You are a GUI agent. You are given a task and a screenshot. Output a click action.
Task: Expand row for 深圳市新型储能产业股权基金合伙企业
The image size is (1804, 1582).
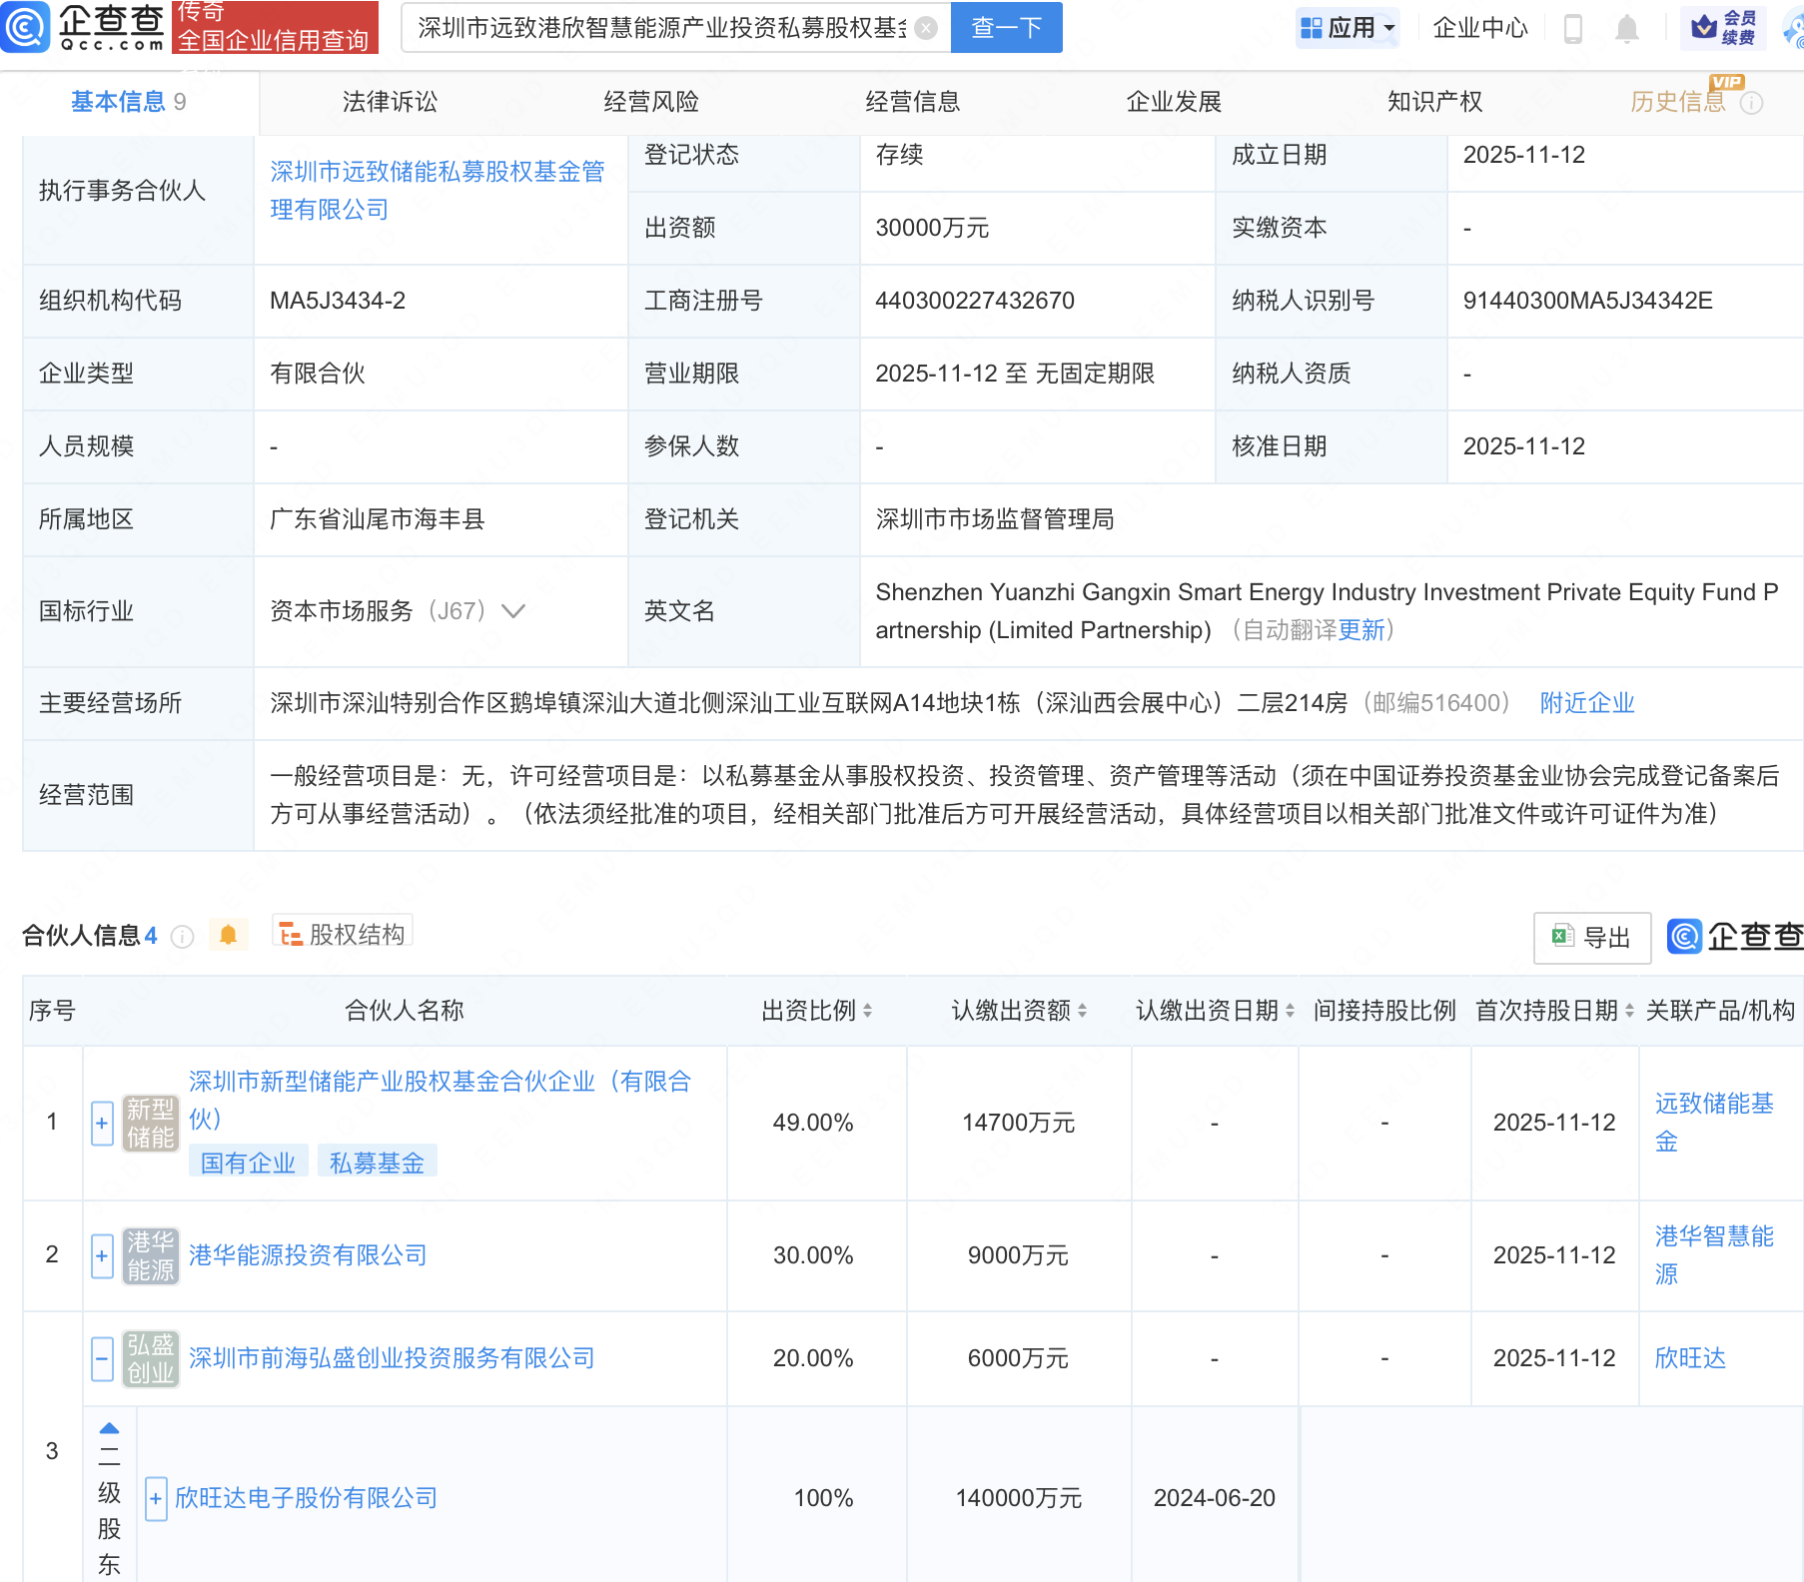[102, 1124]
